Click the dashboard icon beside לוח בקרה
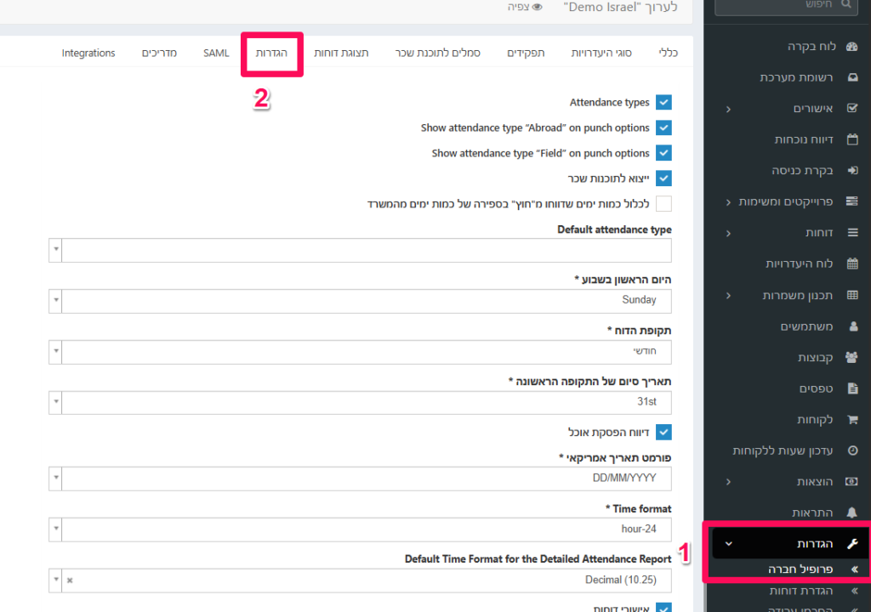Image resolution: width=871 pixels, height=612 pixels. pos(852,47)
